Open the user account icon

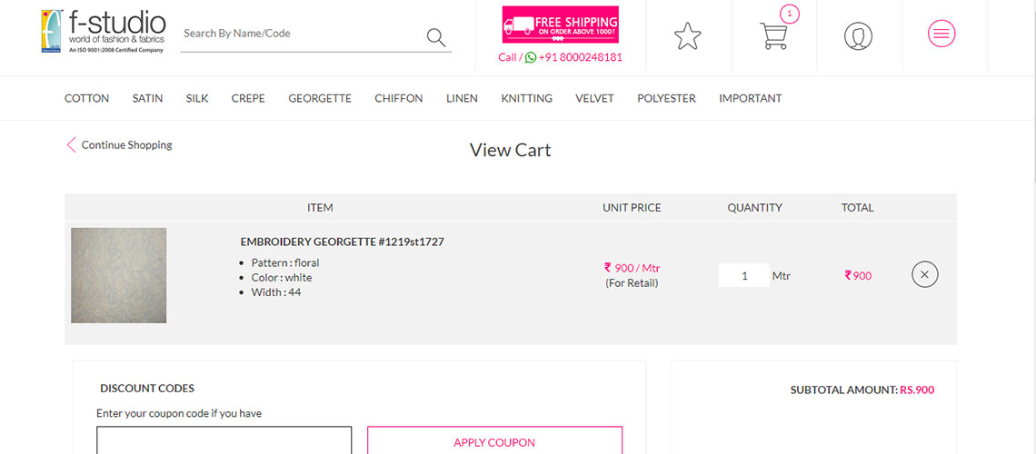pyautogui.click(x=858, y=36)
